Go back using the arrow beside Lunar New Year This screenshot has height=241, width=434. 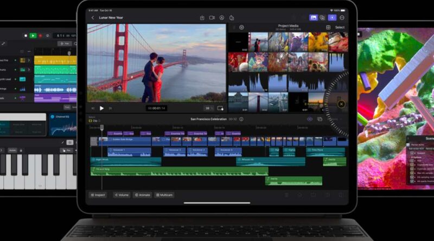pos(93,18)
